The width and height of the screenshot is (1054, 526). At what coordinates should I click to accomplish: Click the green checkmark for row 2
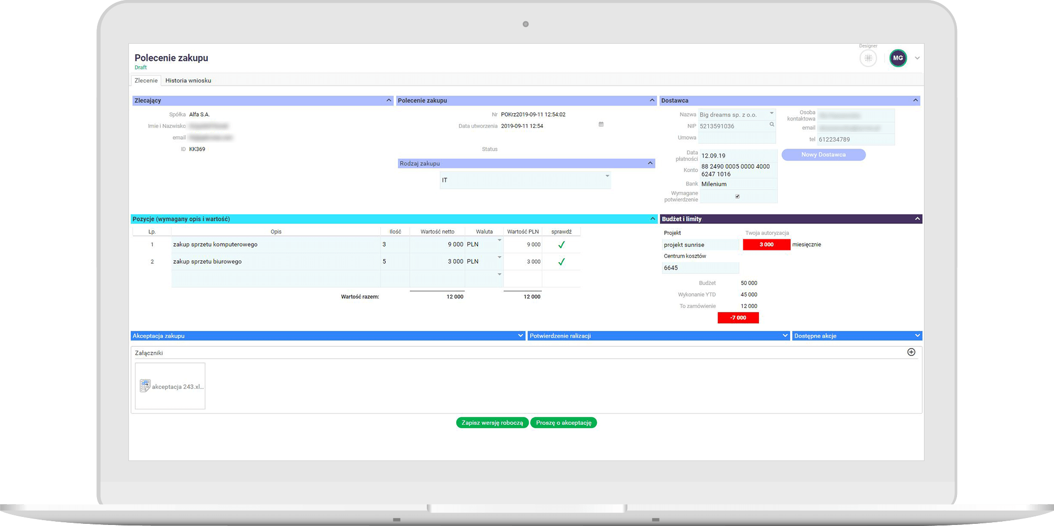(x=561, y=262)
